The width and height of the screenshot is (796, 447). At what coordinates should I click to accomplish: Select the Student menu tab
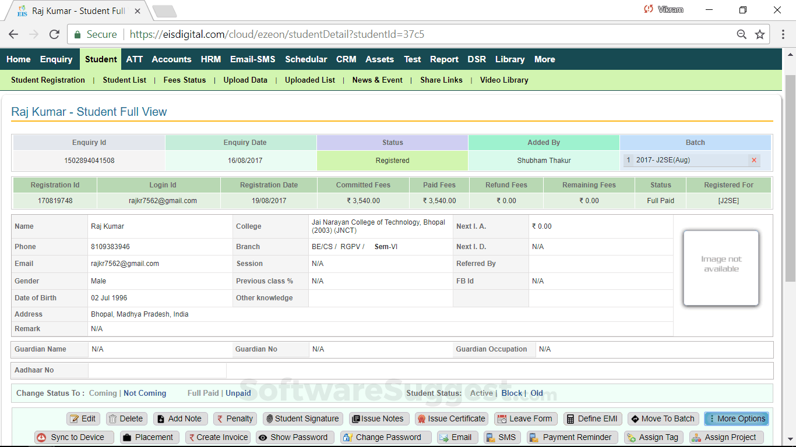pyautogui.click(x=101, y=59)
